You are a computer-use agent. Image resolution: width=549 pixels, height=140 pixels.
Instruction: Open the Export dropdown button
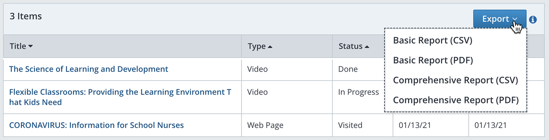(500, 19)
